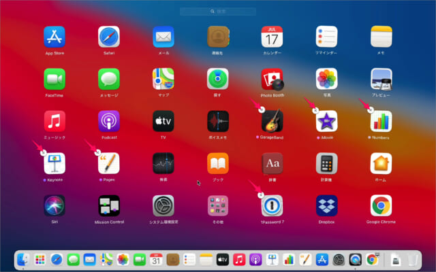Screen dimensions: 436x272
Task: Open App Store from the Launchpad grid
Action: 54,37
